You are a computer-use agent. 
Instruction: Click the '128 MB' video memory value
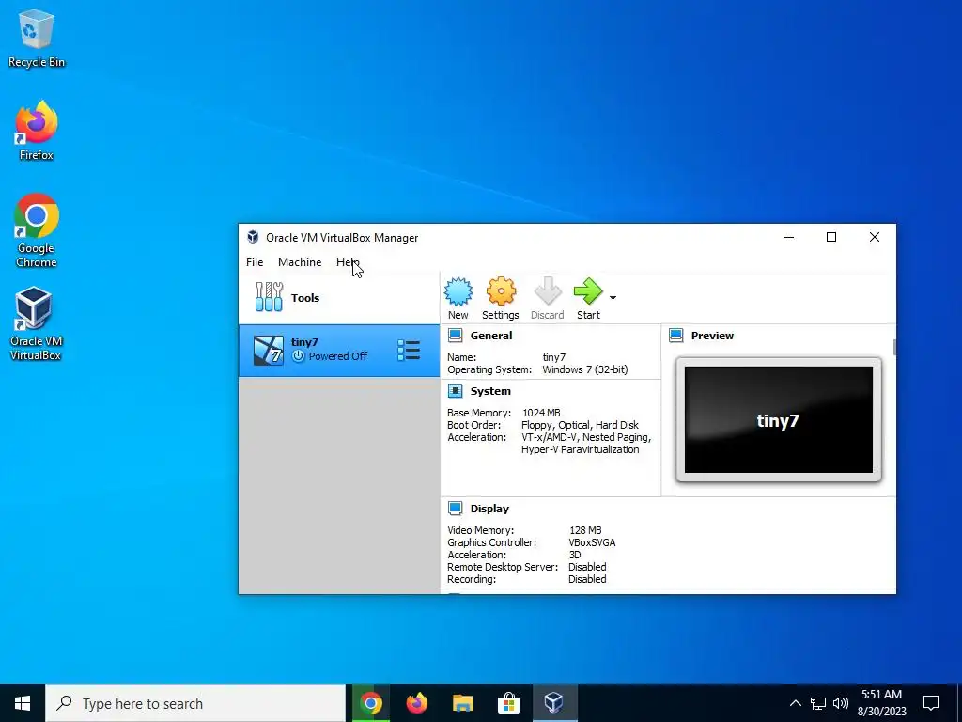(585, 530)
